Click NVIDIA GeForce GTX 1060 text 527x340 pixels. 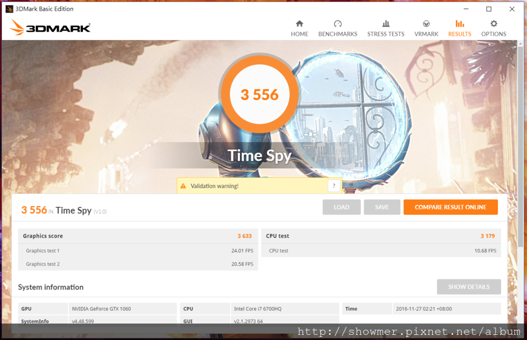101,309
